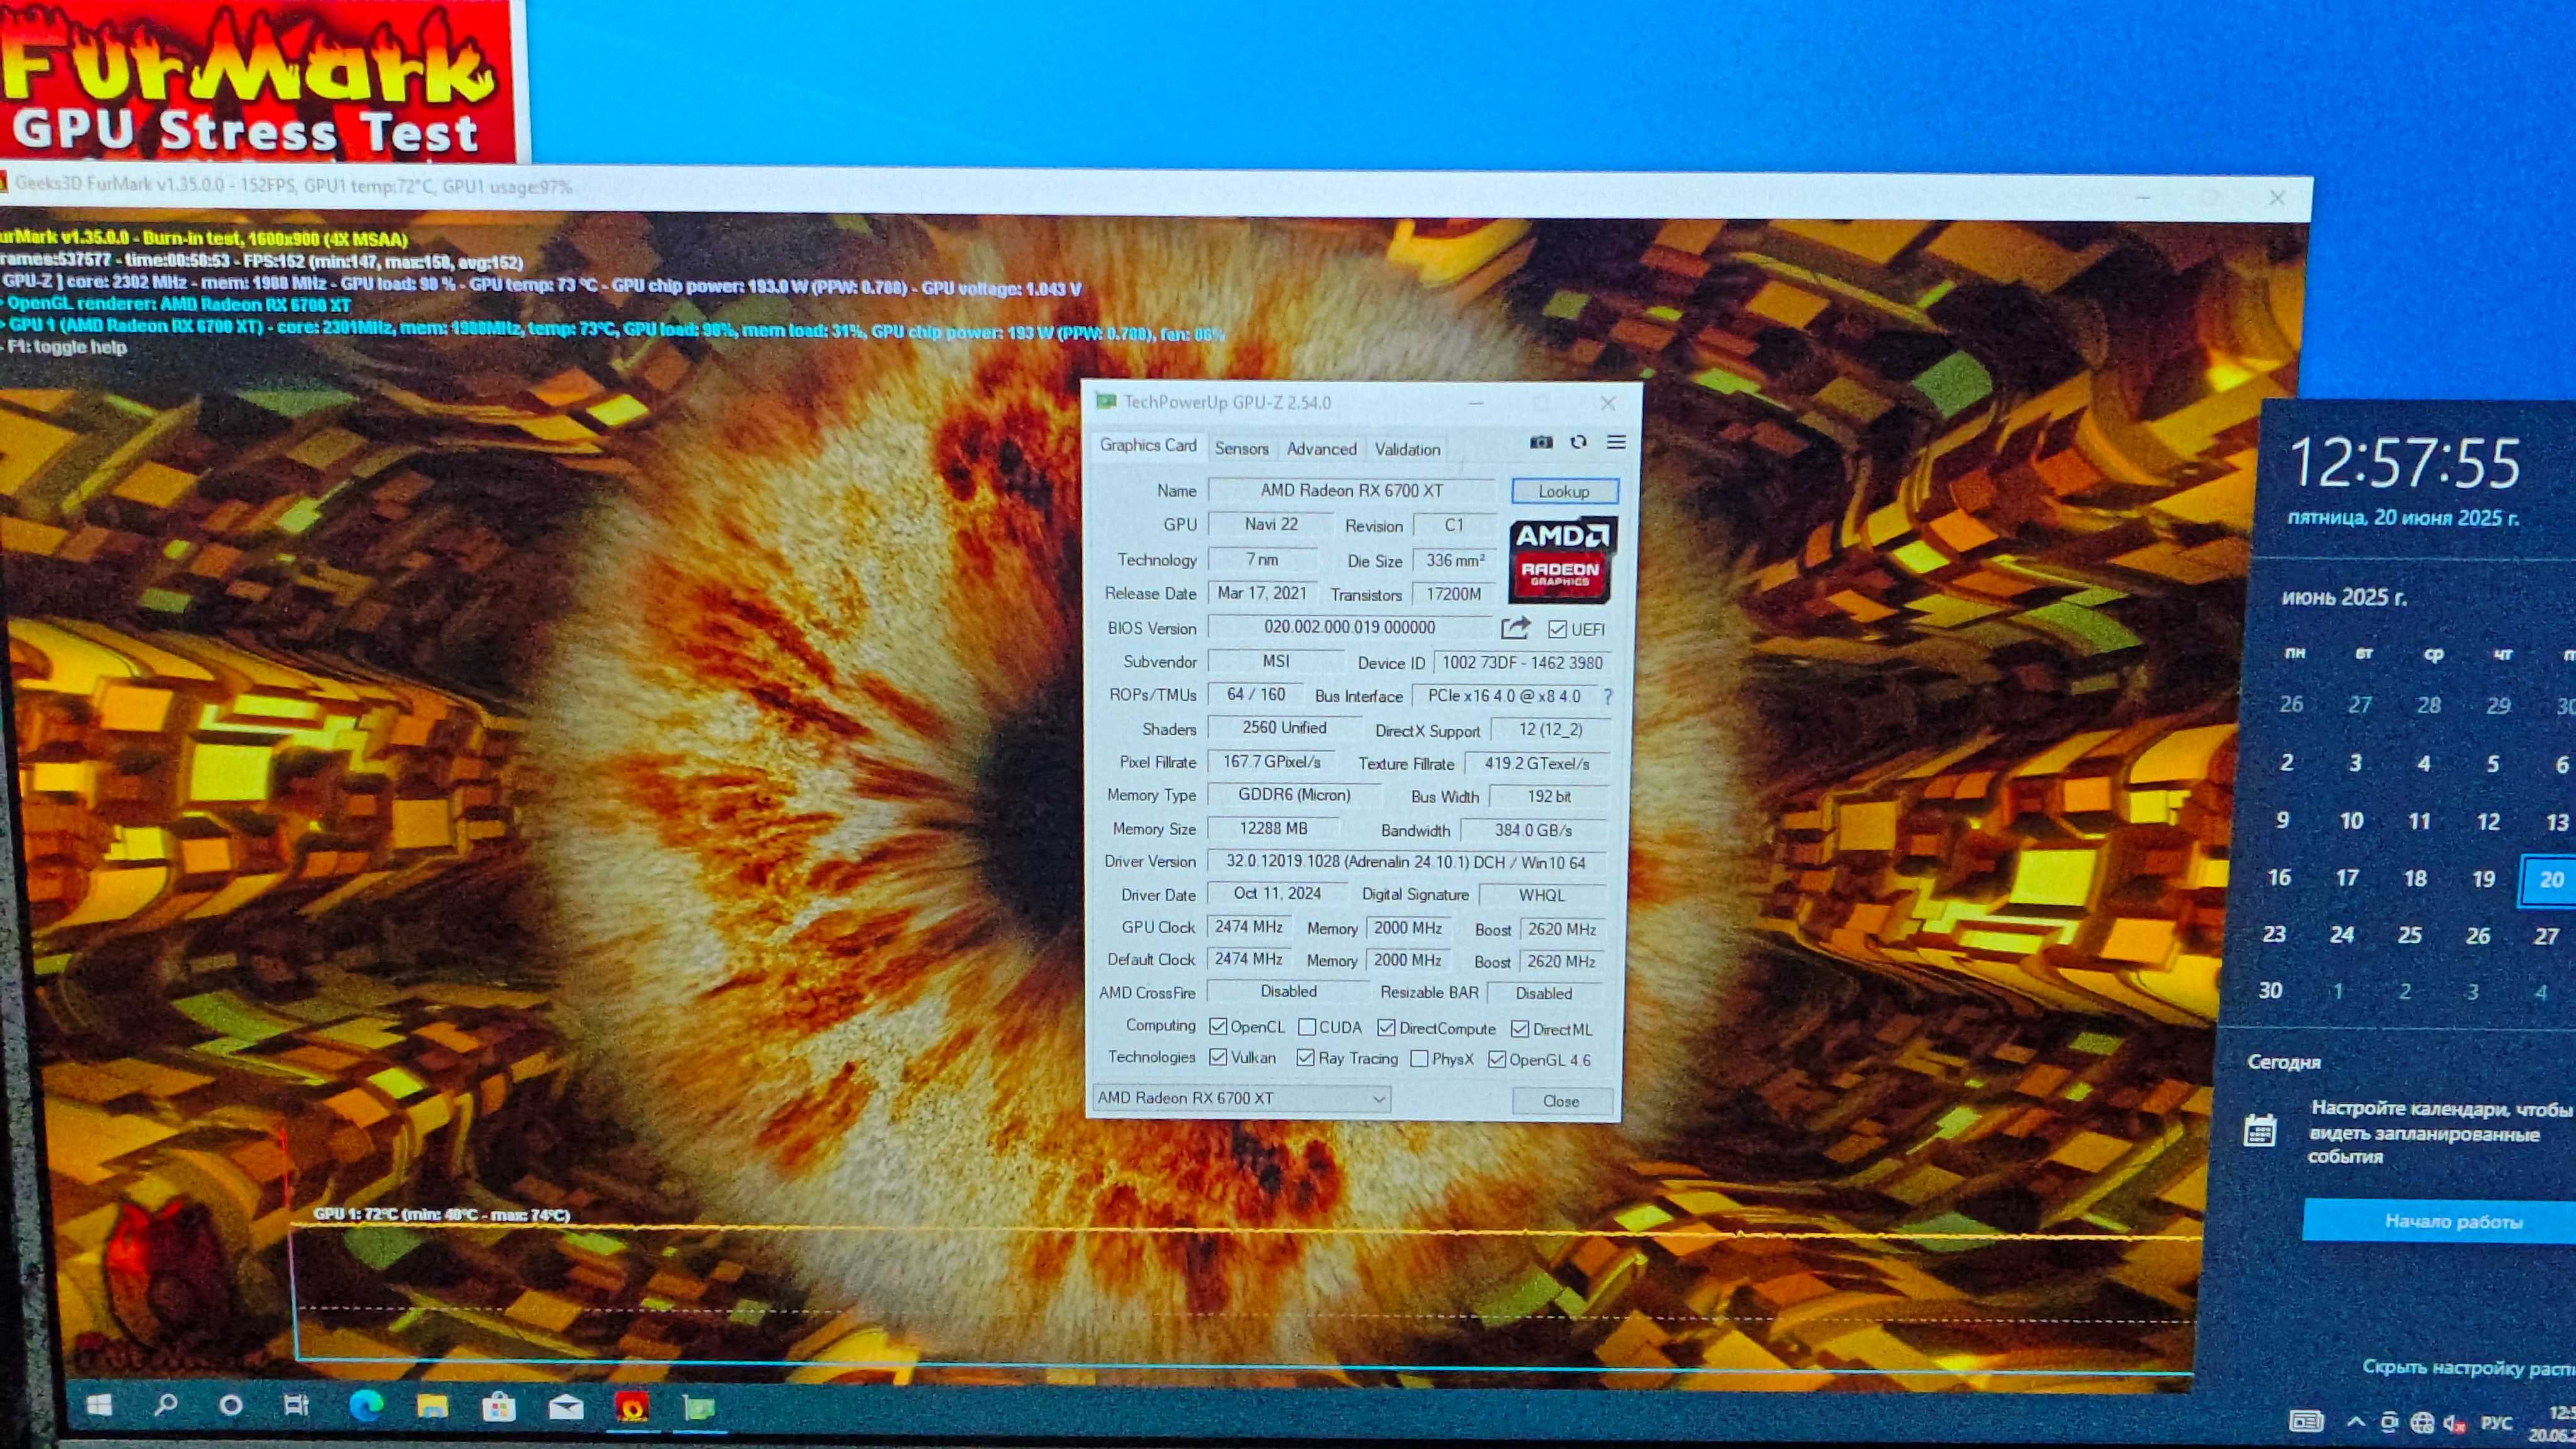Open Mail app from taskbar
Viewport: 2576px width, 1449px height.
click(x=566, y=1409)
